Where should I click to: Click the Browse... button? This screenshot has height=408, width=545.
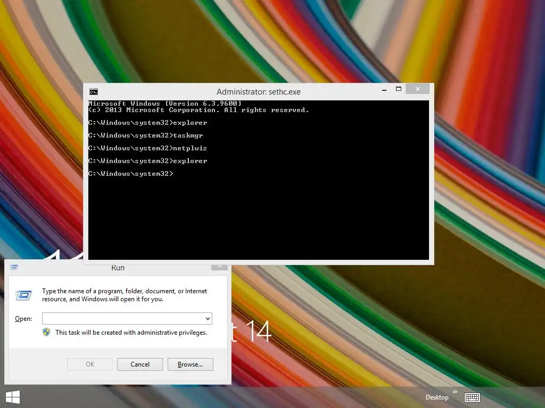(x=190, y=364)
